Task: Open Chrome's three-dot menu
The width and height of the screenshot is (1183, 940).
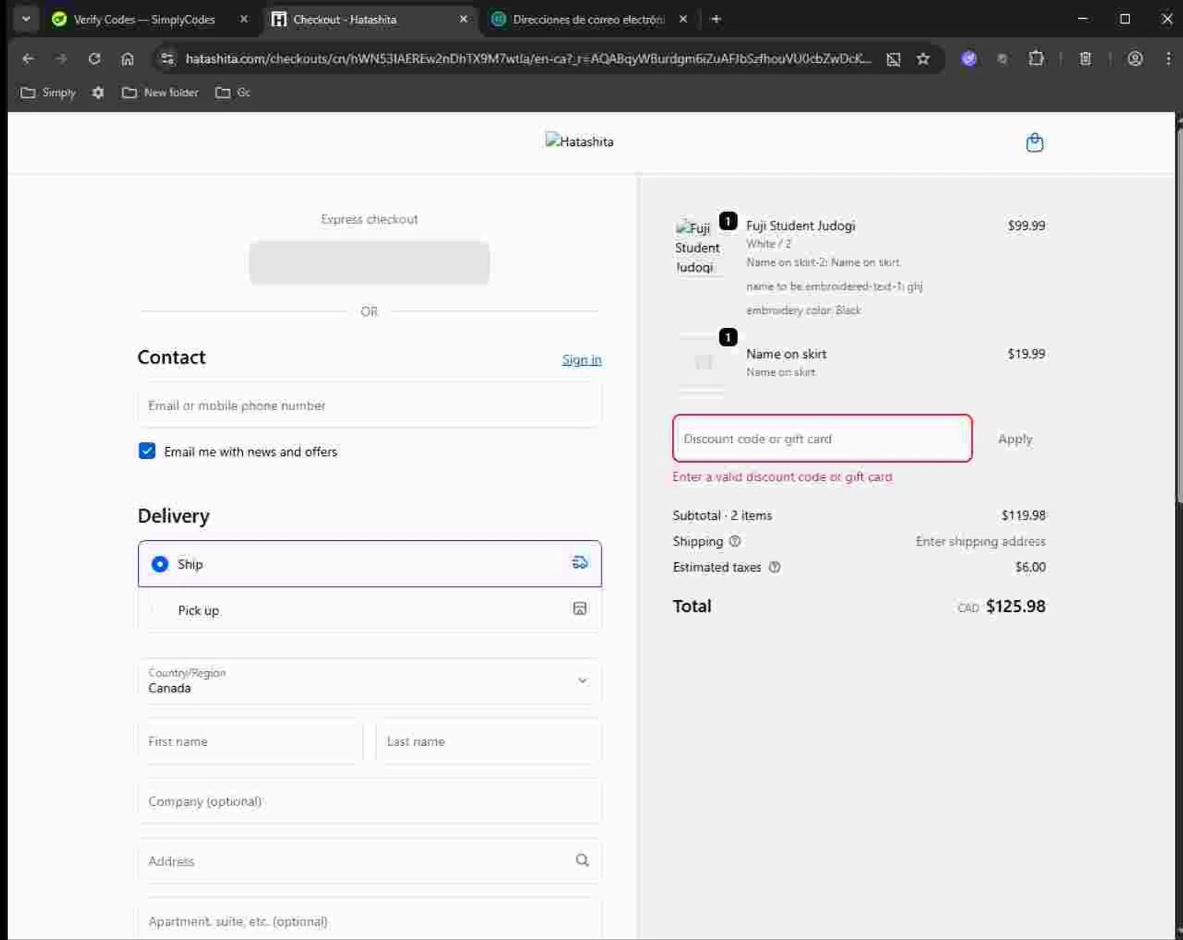Action: pyautogui.click(x=1168, y=58)
